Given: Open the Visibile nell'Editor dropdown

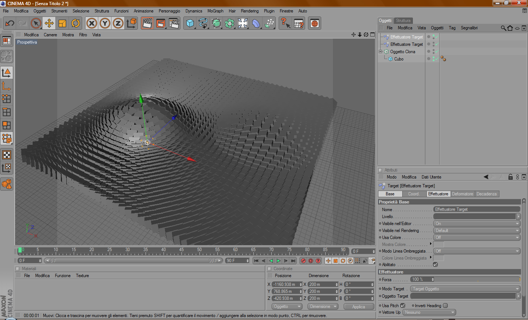Looking at the screenshot, I should tap(477, 224).
